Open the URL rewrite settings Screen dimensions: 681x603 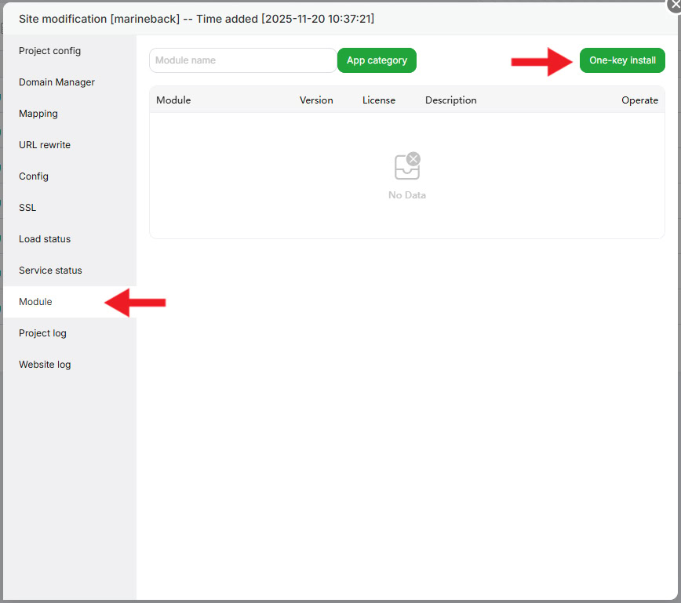(x=45, y=144)
